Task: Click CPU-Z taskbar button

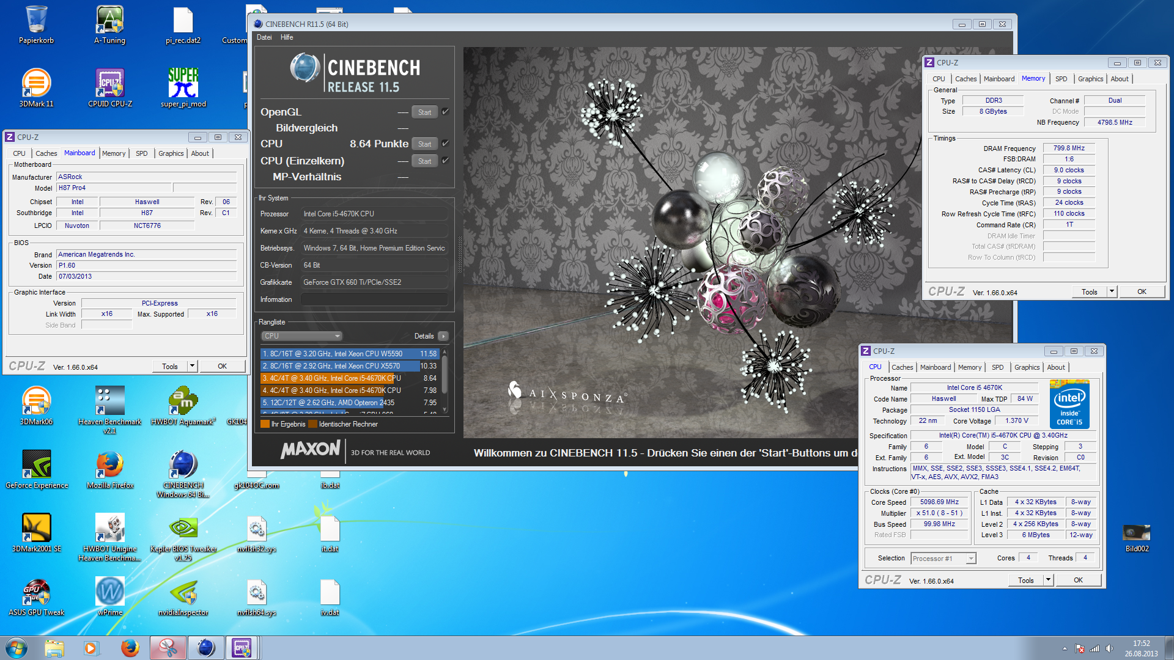Action: pos(242,648)
